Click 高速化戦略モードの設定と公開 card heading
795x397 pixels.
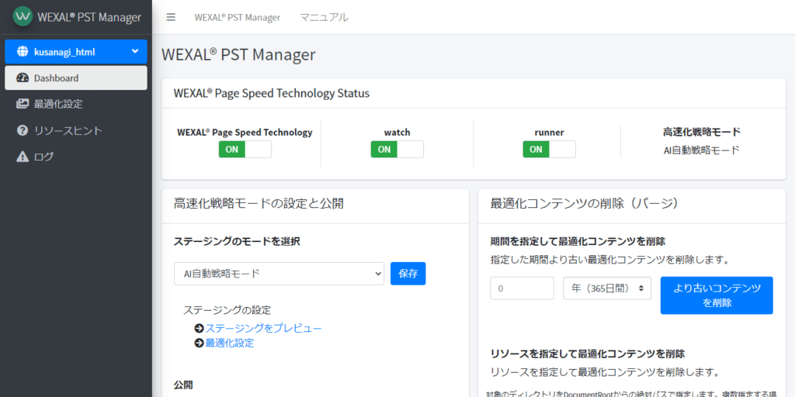tap(259, 204)
